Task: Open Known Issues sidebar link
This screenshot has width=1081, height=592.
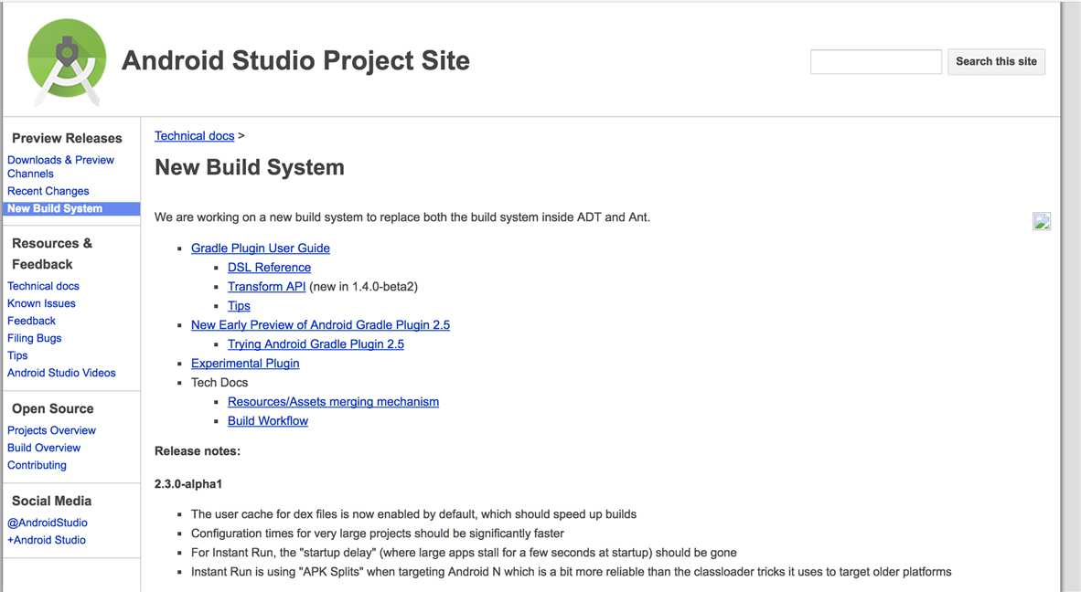Action: coord(41,303)
